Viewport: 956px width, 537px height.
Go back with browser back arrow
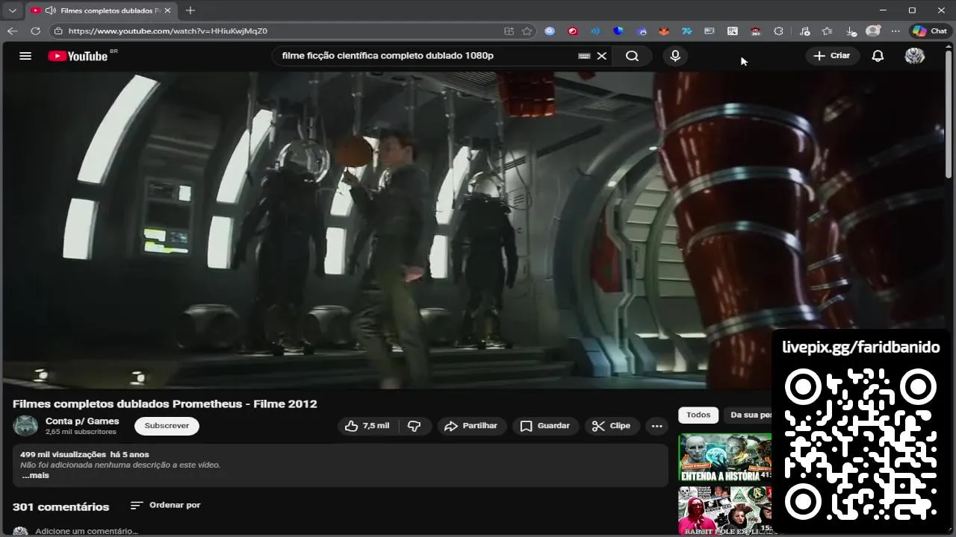tap(12, 31)
